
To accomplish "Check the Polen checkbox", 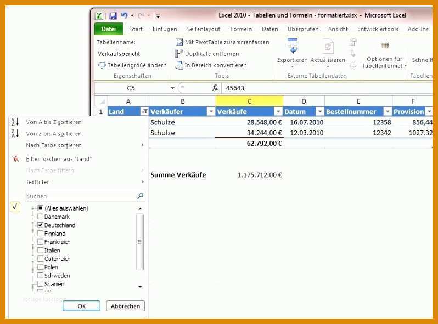I will click(x=40, y=267).
